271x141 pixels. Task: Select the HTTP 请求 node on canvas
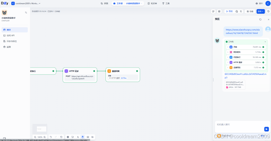tap(80, 75)
